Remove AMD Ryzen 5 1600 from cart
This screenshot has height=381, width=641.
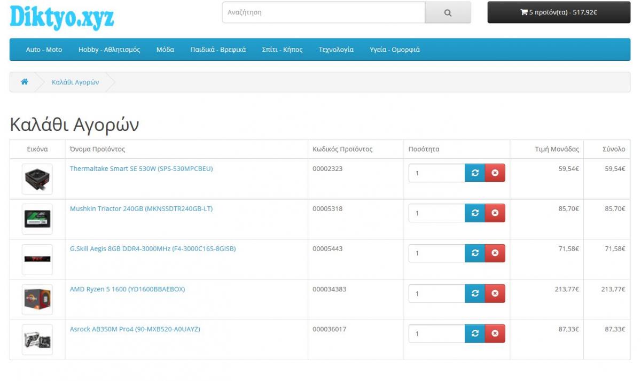[x=495, y=293]
